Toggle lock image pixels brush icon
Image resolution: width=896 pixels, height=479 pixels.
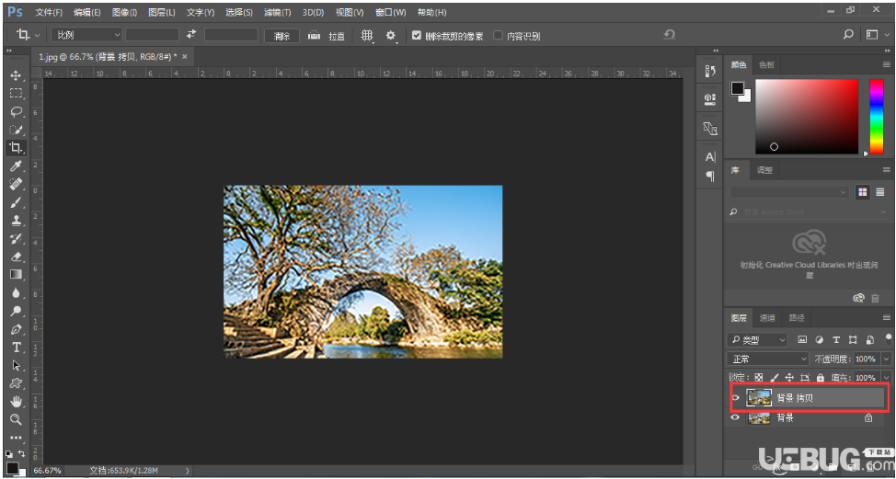click(775, 377)
